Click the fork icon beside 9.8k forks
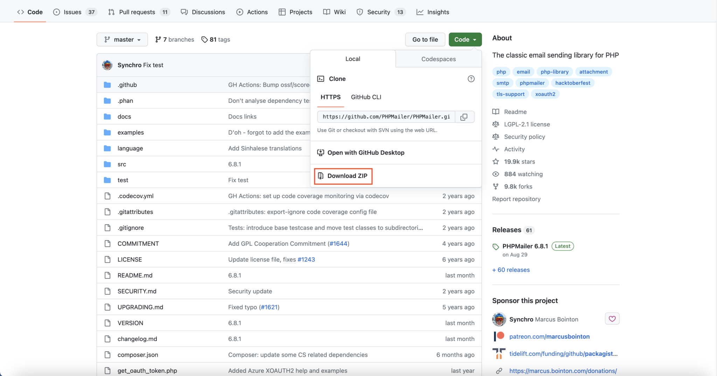The height and width of the screenshot is (376, 717). (496, 186)
